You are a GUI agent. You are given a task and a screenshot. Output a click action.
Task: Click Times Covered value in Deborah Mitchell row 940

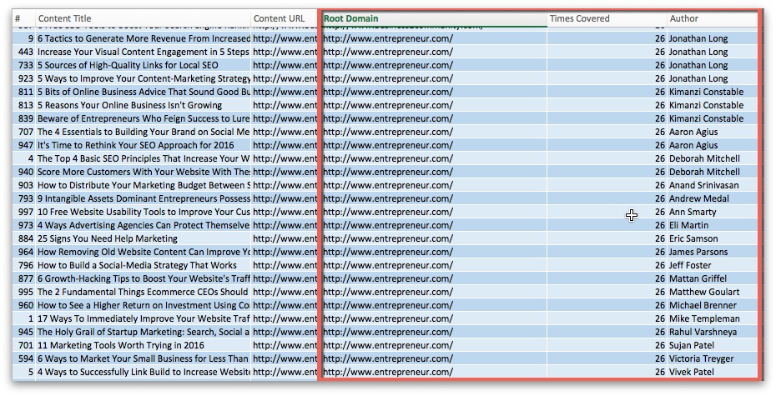pyautogui.click(x=607, y=172)
